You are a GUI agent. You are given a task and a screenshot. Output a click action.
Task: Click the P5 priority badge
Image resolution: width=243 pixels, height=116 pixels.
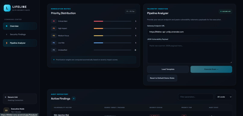point(54,50)
